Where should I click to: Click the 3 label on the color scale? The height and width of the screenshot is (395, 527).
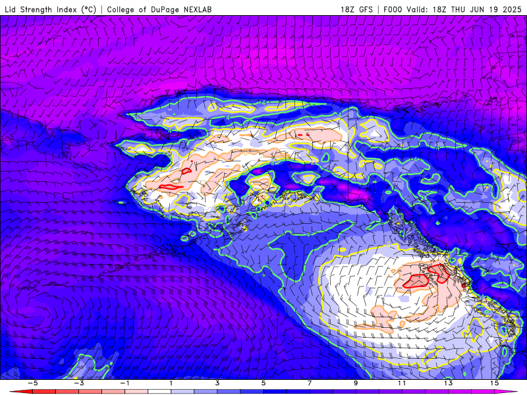(217, 383)
